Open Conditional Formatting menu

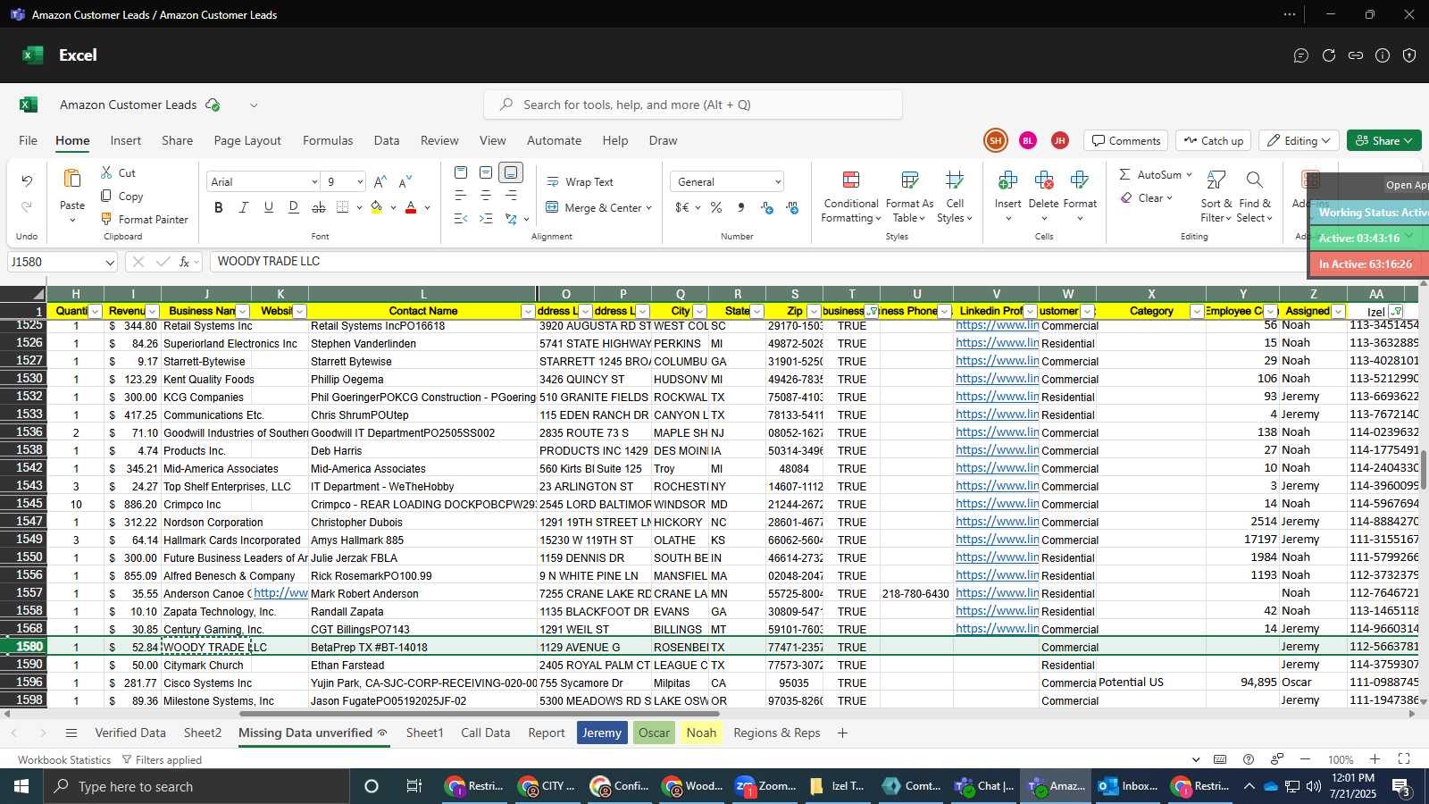851,197
